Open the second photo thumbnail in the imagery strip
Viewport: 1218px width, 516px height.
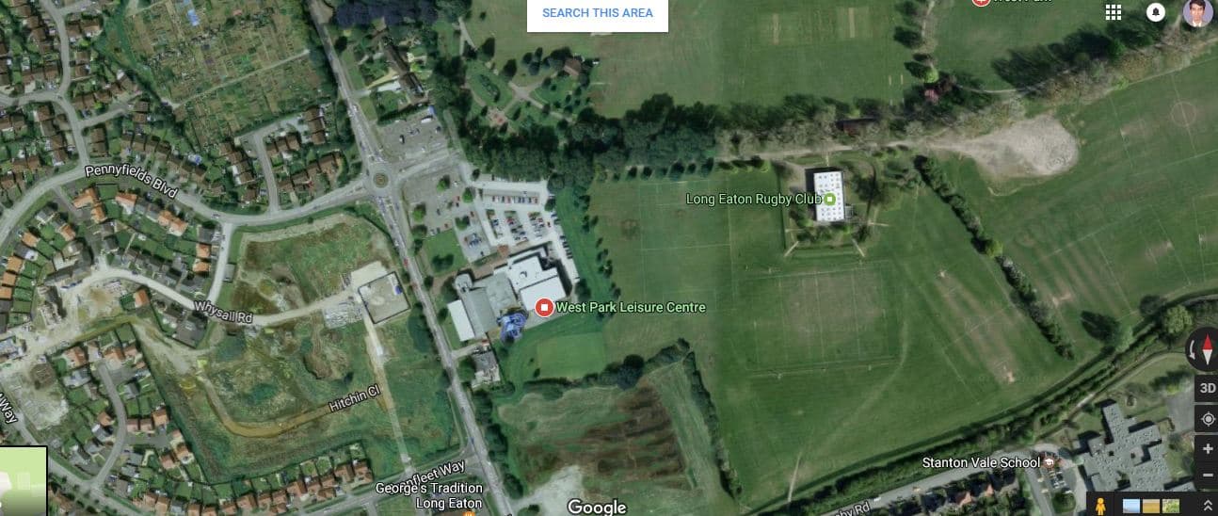tap(1151, 506)
